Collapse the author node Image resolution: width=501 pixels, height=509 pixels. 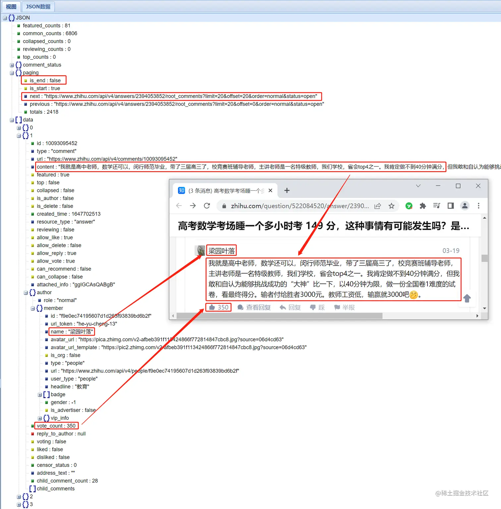[26, 293]
